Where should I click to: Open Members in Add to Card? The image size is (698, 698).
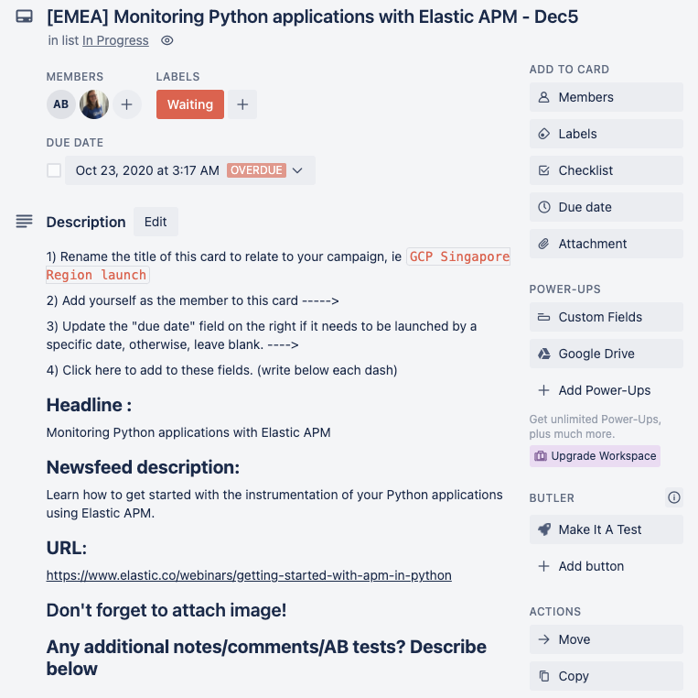(606, 97)
